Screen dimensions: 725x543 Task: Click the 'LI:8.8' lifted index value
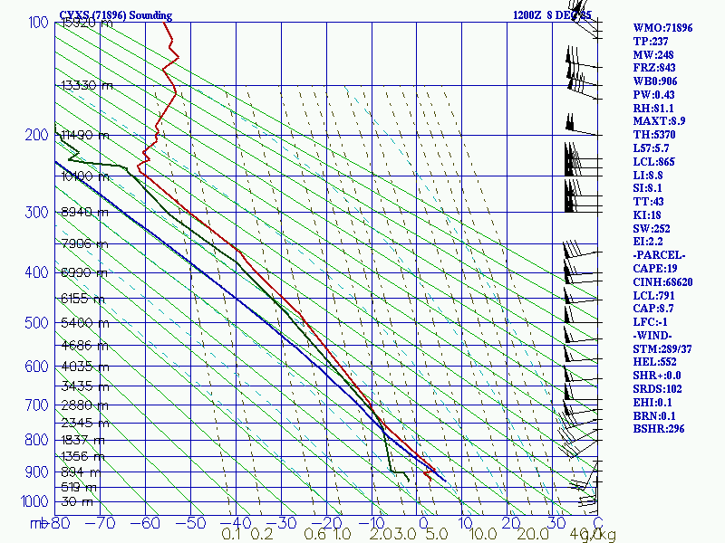pos(648,175)
